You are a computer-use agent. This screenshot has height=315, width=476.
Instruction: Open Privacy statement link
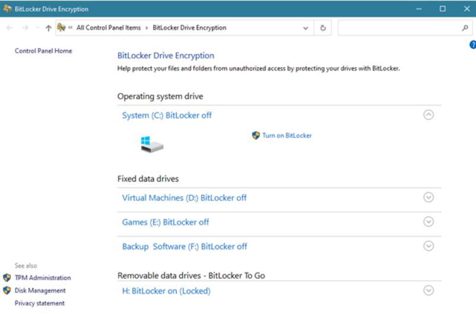pyautogui.click(x=40, y=303)
